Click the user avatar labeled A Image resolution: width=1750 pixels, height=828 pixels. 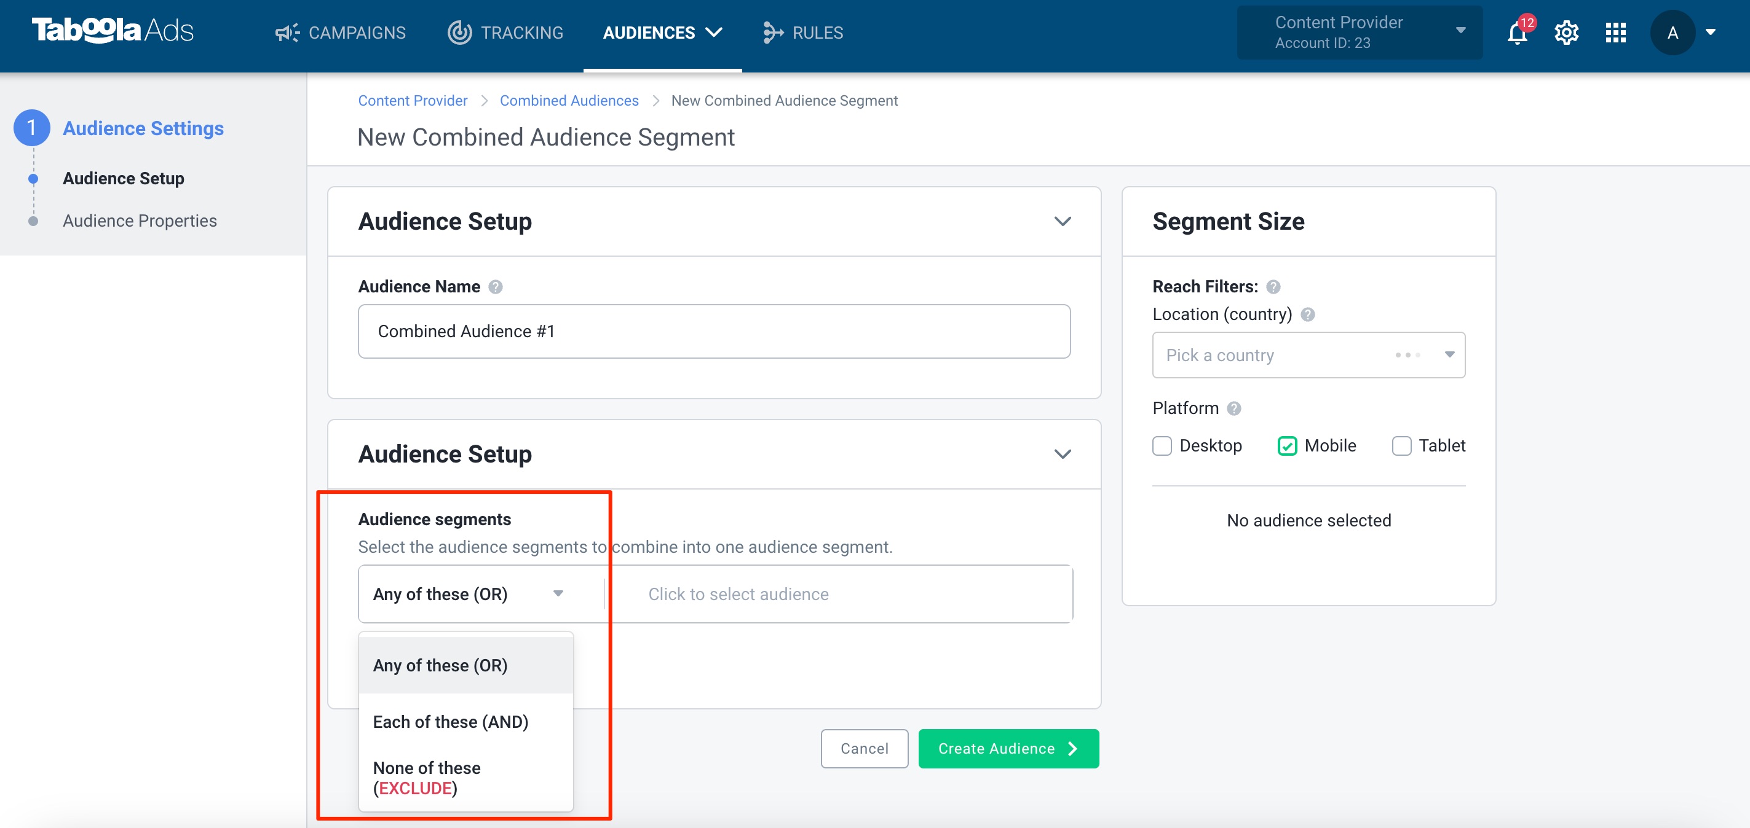pos(1673,33)
